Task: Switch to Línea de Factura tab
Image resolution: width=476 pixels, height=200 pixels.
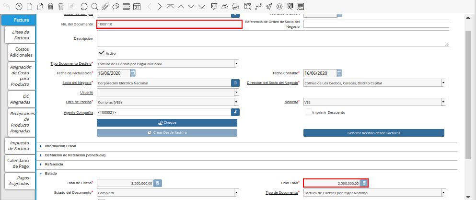Action: point(22,34)
